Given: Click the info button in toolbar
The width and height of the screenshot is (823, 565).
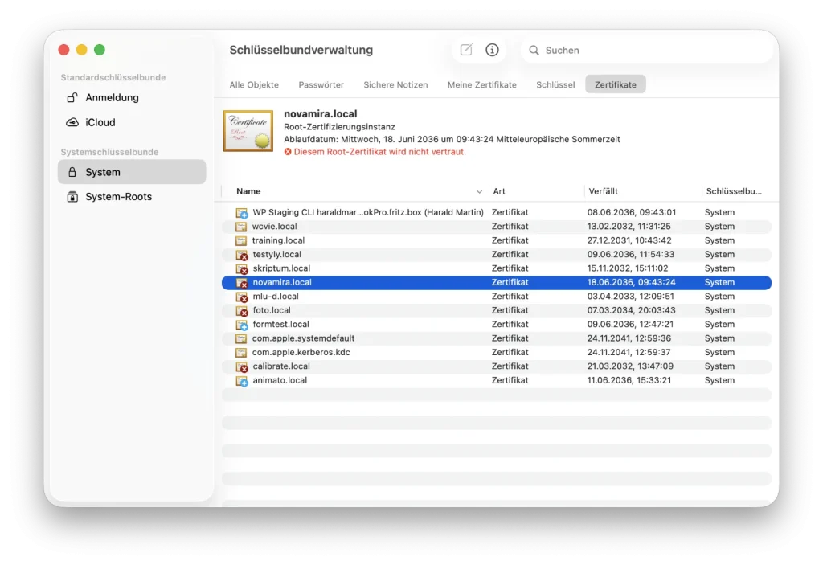Looking at the screenshot, I should [492, 50].
